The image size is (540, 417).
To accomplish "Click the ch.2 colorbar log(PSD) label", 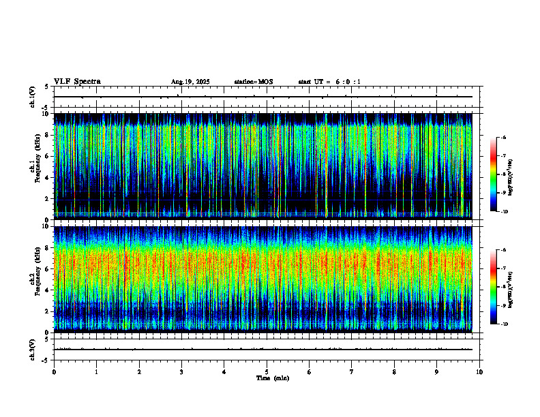I will (511, 290).
